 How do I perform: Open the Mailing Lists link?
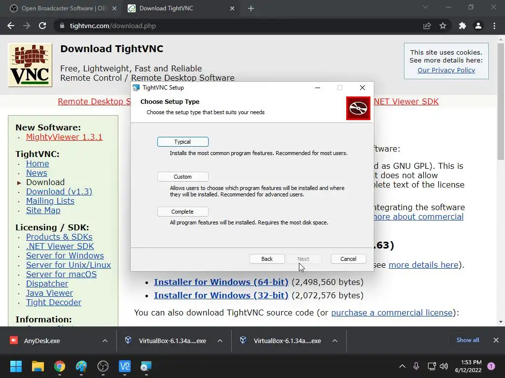(50, 201)
